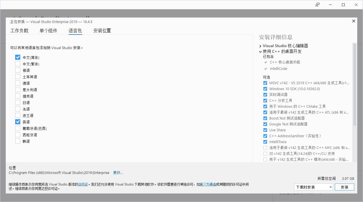Open the 许可证 license link
The image size is (363, 202).
(x=83, y=185)
